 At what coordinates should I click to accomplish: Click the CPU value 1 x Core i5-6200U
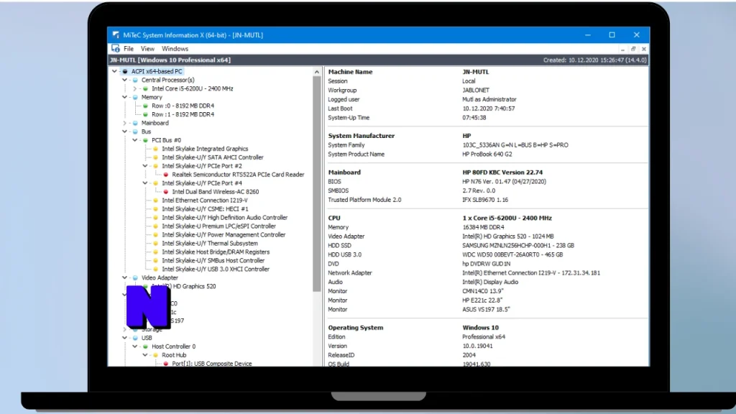[x=507, y=218]
